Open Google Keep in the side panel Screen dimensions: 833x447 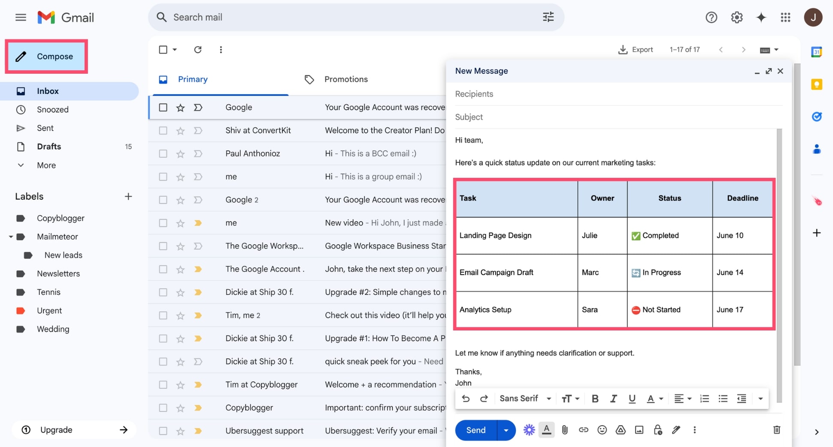click(816, 84)
